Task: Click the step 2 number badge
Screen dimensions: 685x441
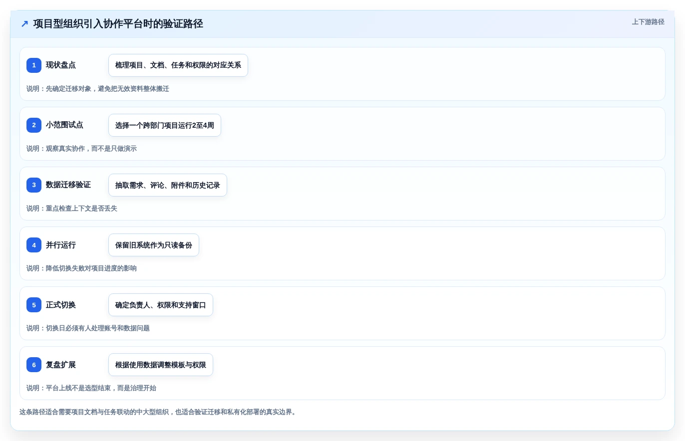Action: (34, 125)
